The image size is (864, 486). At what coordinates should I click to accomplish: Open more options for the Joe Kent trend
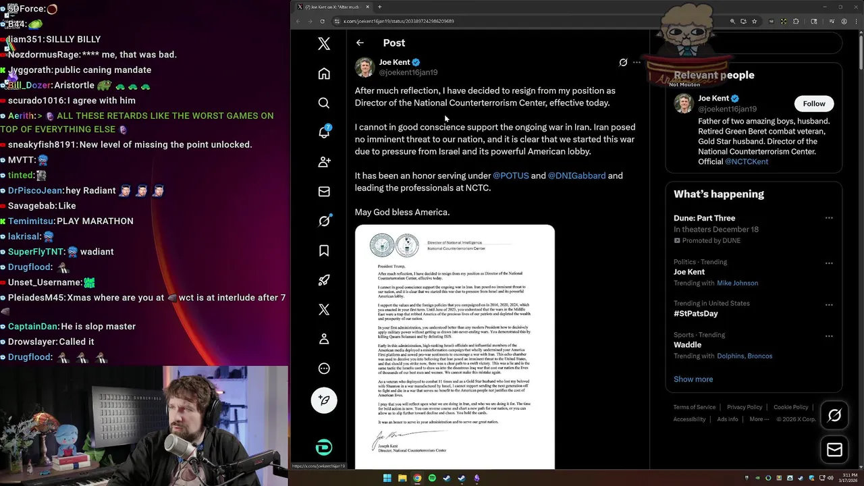829,263
